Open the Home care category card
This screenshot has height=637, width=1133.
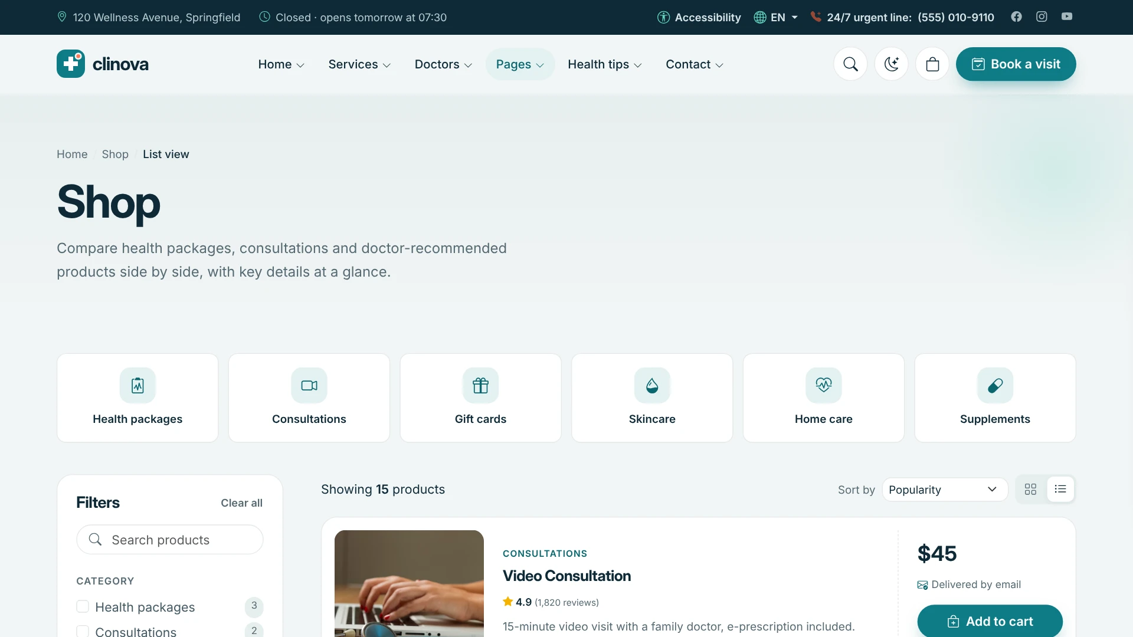[x=824, y=398]
